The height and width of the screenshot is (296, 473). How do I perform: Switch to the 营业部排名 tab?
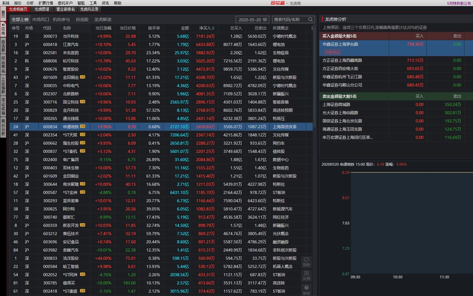click(x=65, y=9)
